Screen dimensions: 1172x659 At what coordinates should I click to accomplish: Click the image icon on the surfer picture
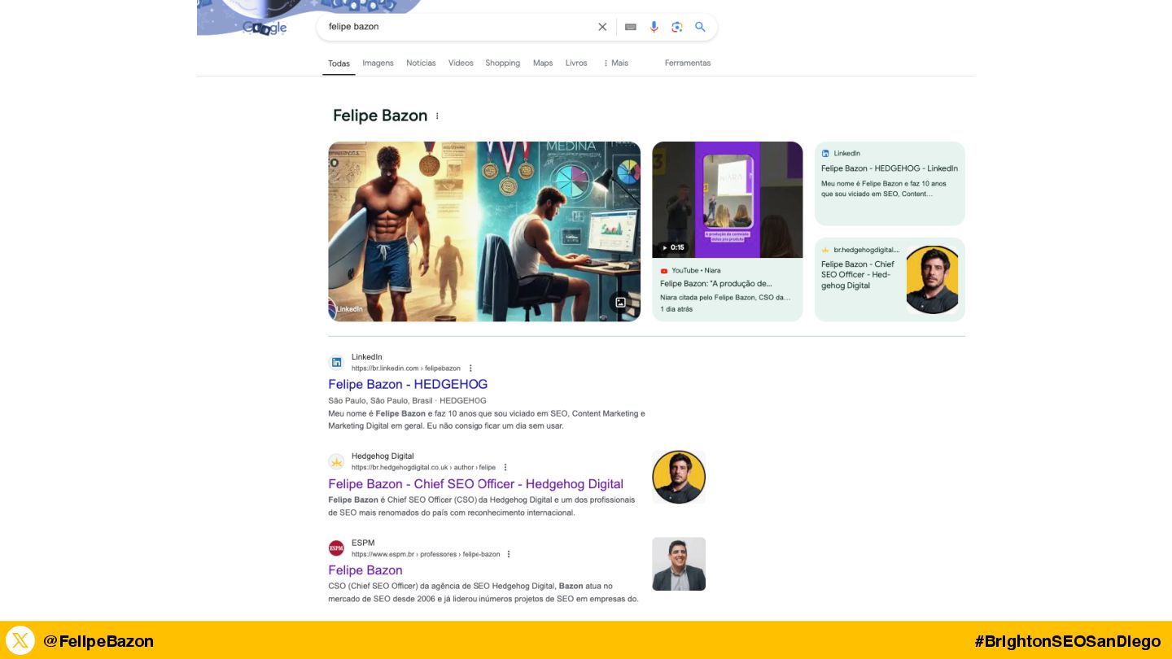pyautogui.click(x=620, y=302)
